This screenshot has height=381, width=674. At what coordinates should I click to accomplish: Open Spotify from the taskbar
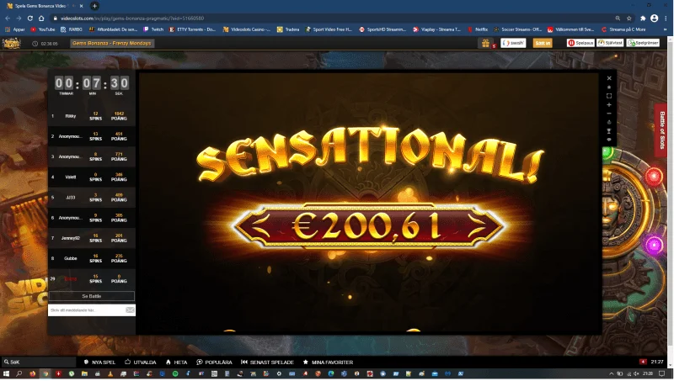(175, 373)
